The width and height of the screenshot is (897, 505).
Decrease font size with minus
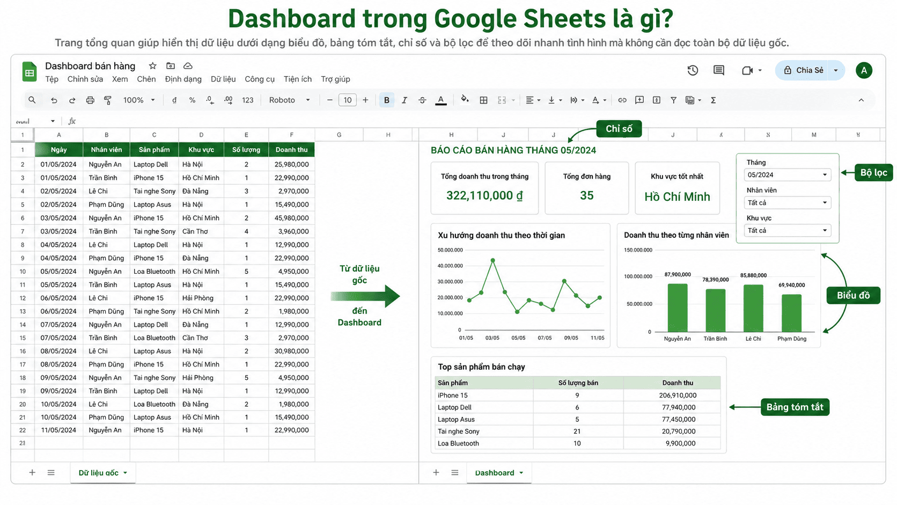tap(329, 100)
